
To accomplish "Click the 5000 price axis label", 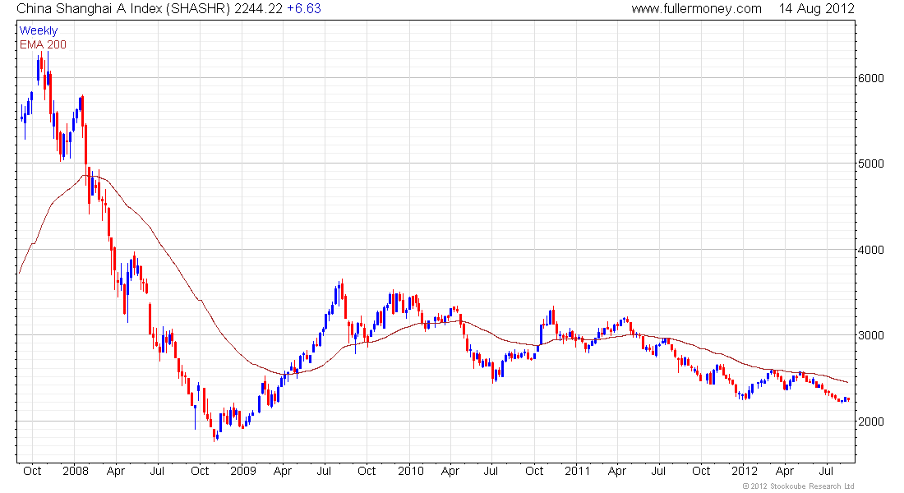I will point(871,164).
